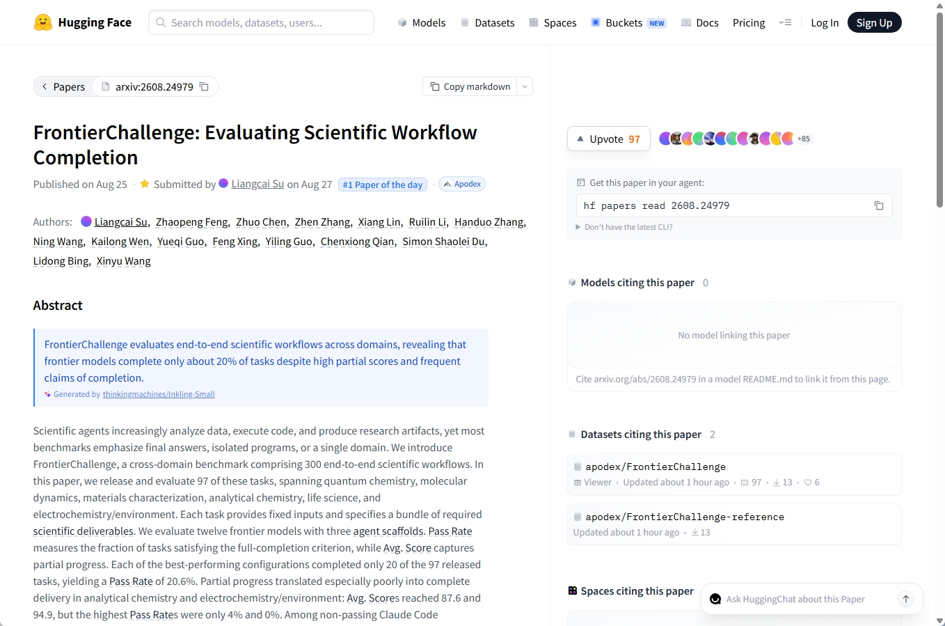Image resolution: width=945 pixels, height=626 pixels.
Task: Click the "Published on Aug 25" text
Action: click(80, 184)
